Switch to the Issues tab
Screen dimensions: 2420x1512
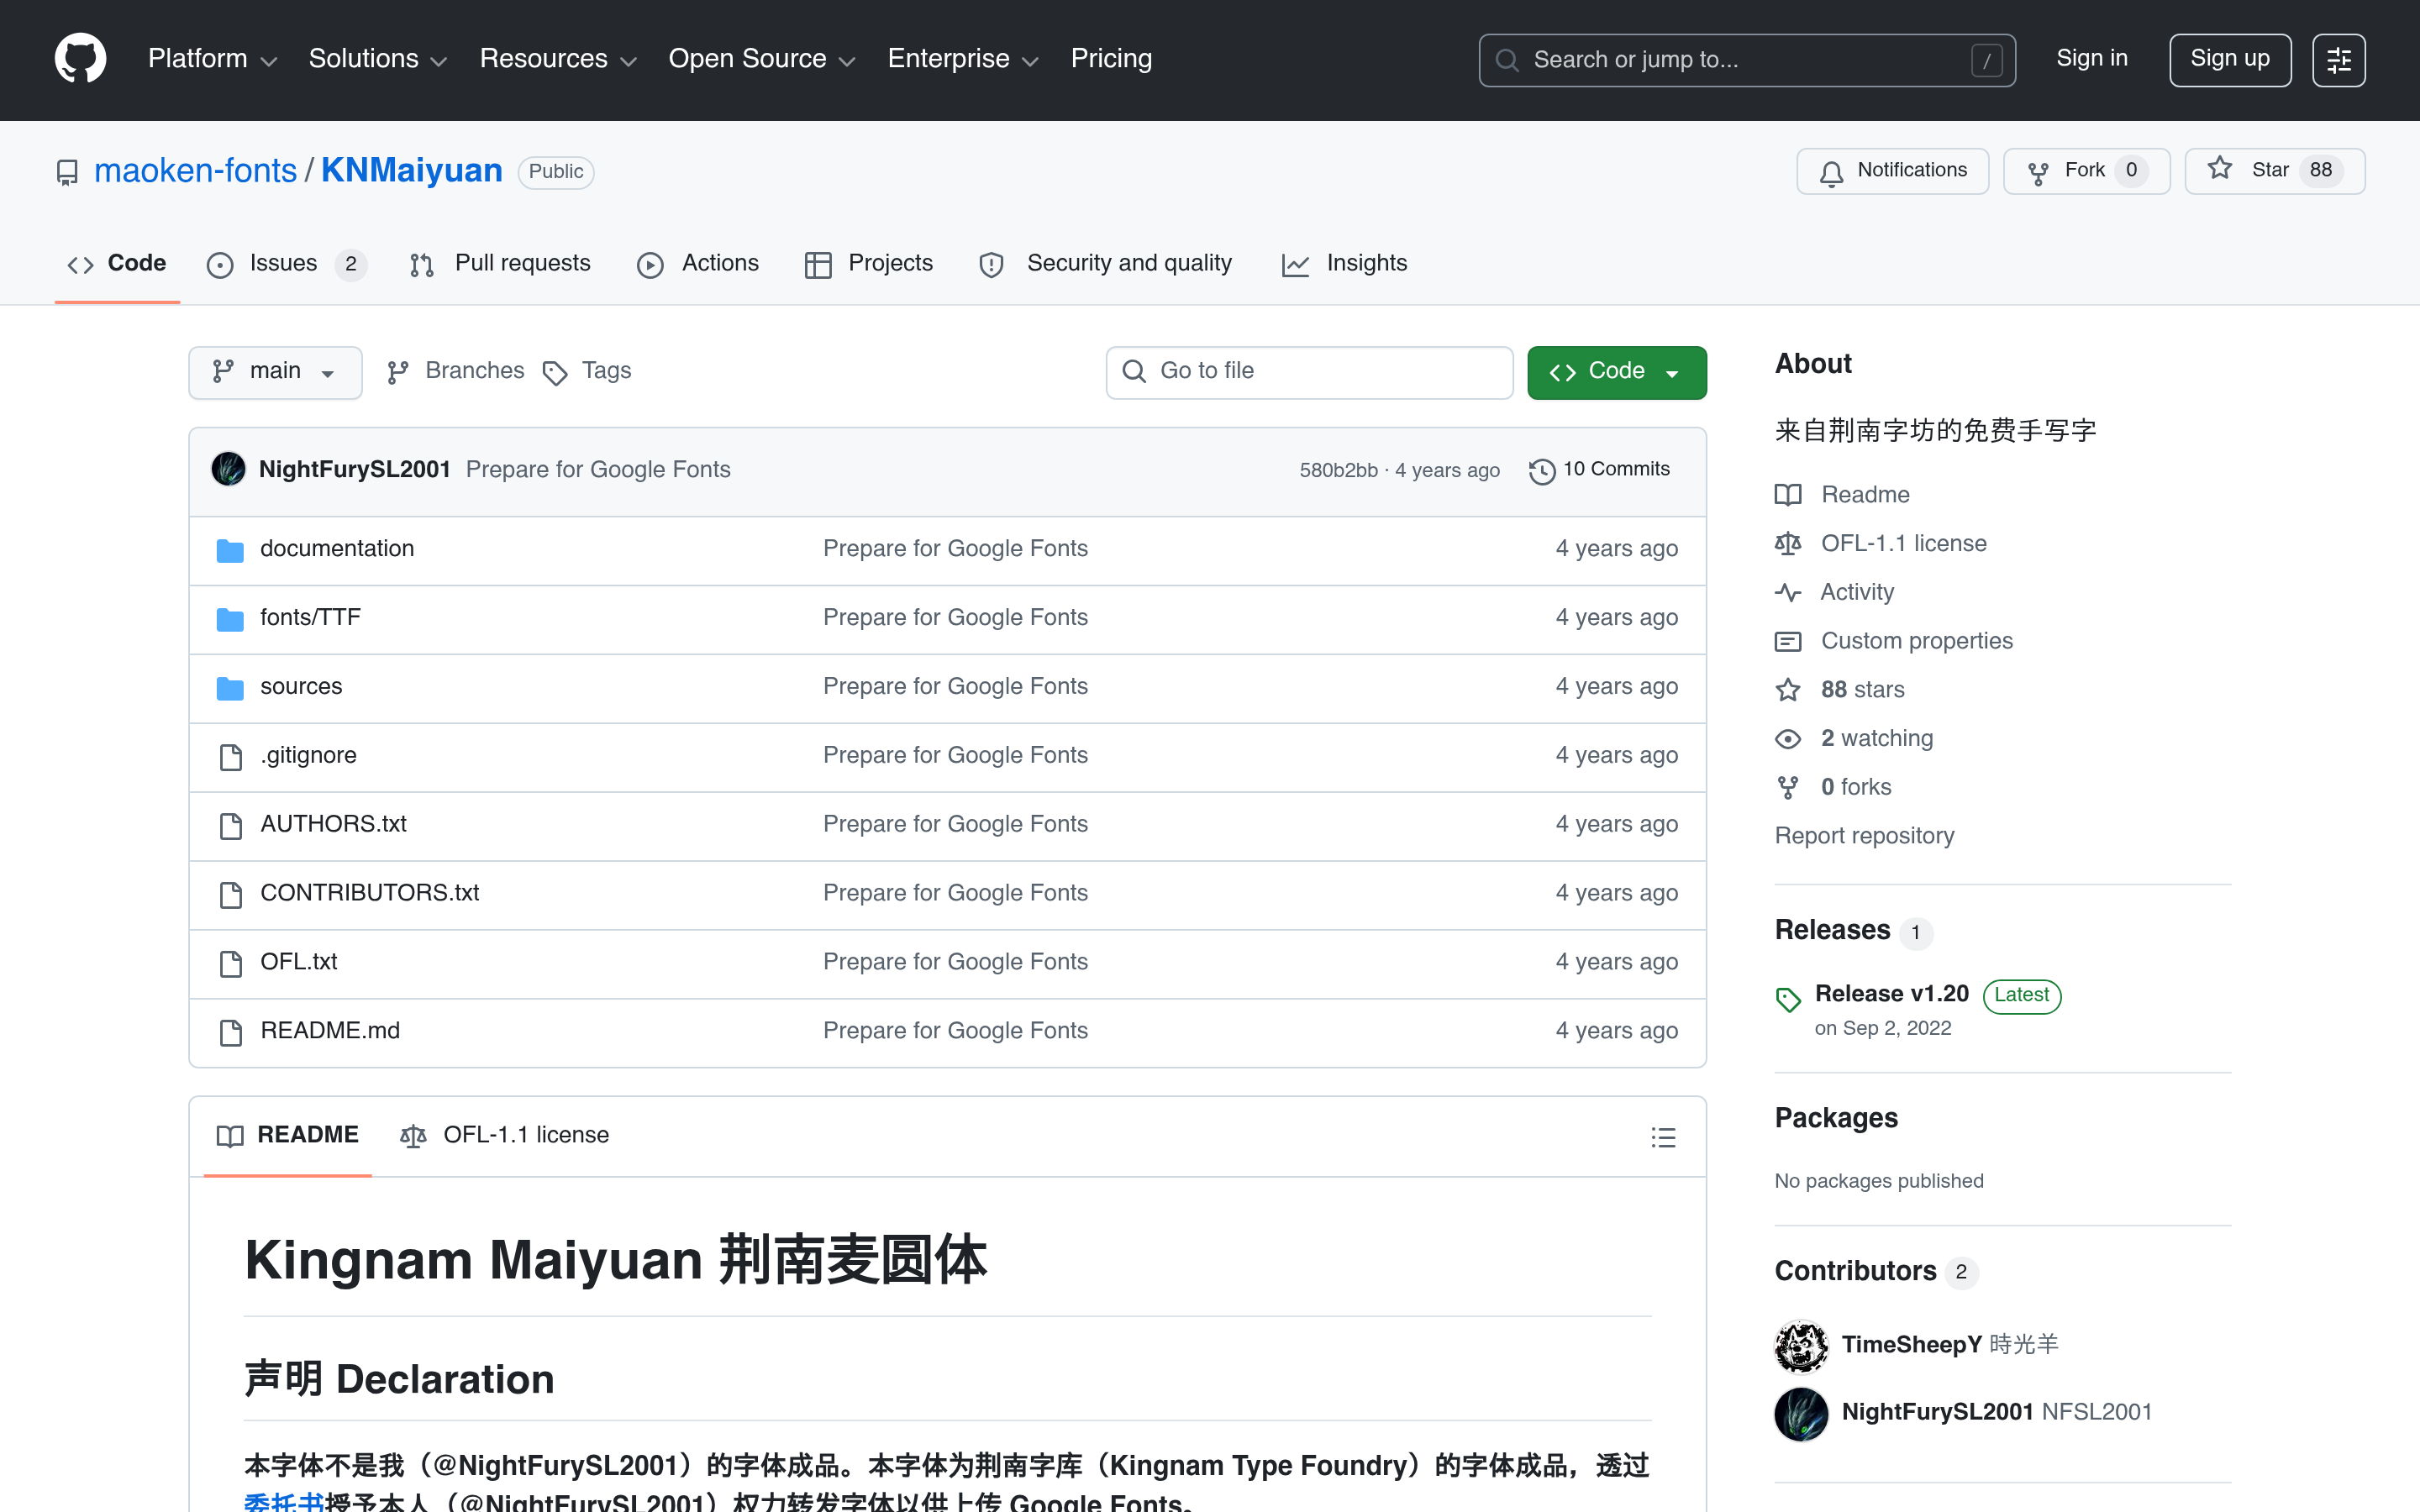click(x=286, y=264)
